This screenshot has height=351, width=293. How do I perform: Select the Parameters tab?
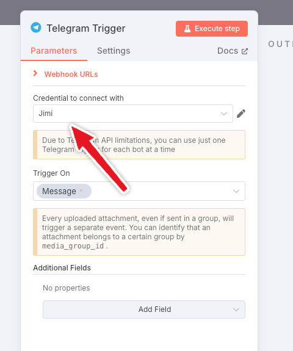click(54, 51)
